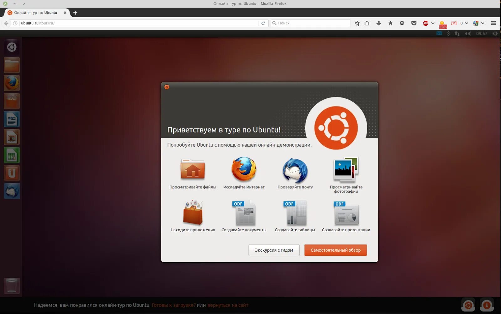
Task: Expand the Gmail notifier dropdown arrow
Action: (x=467, y=23)
